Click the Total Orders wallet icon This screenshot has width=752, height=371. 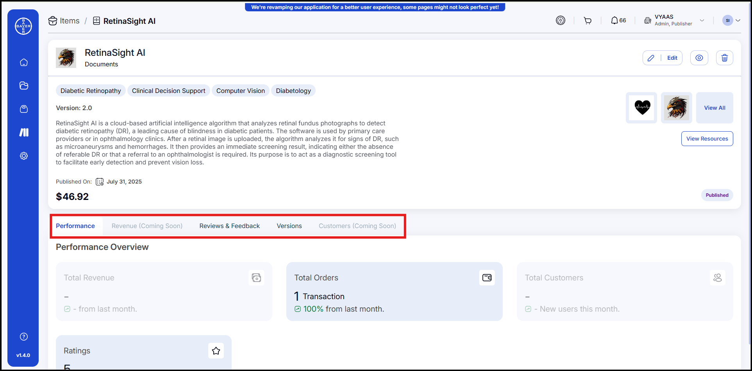(x=487, y=278)
